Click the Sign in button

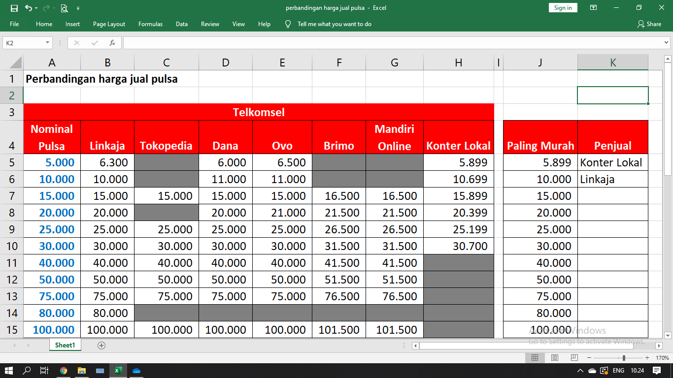coord(563,8)
